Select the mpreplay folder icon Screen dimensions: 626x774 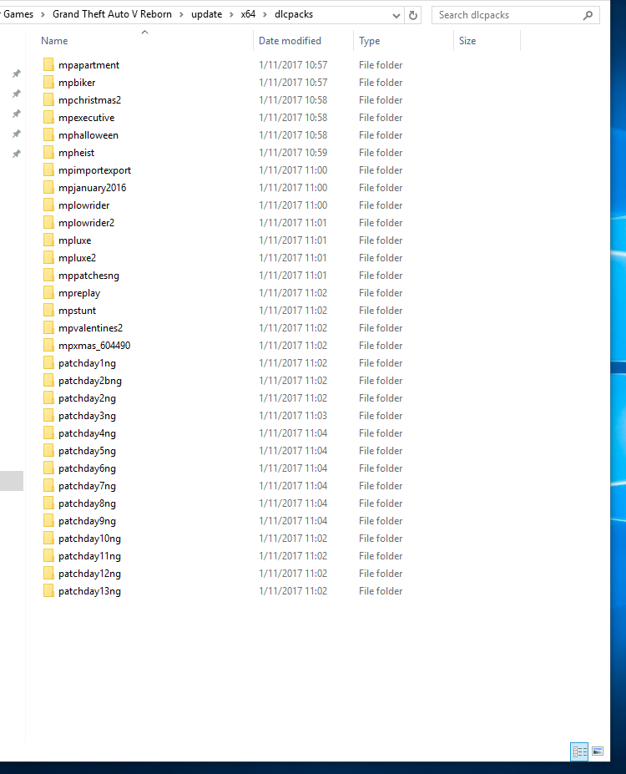[x=48, y=293]
